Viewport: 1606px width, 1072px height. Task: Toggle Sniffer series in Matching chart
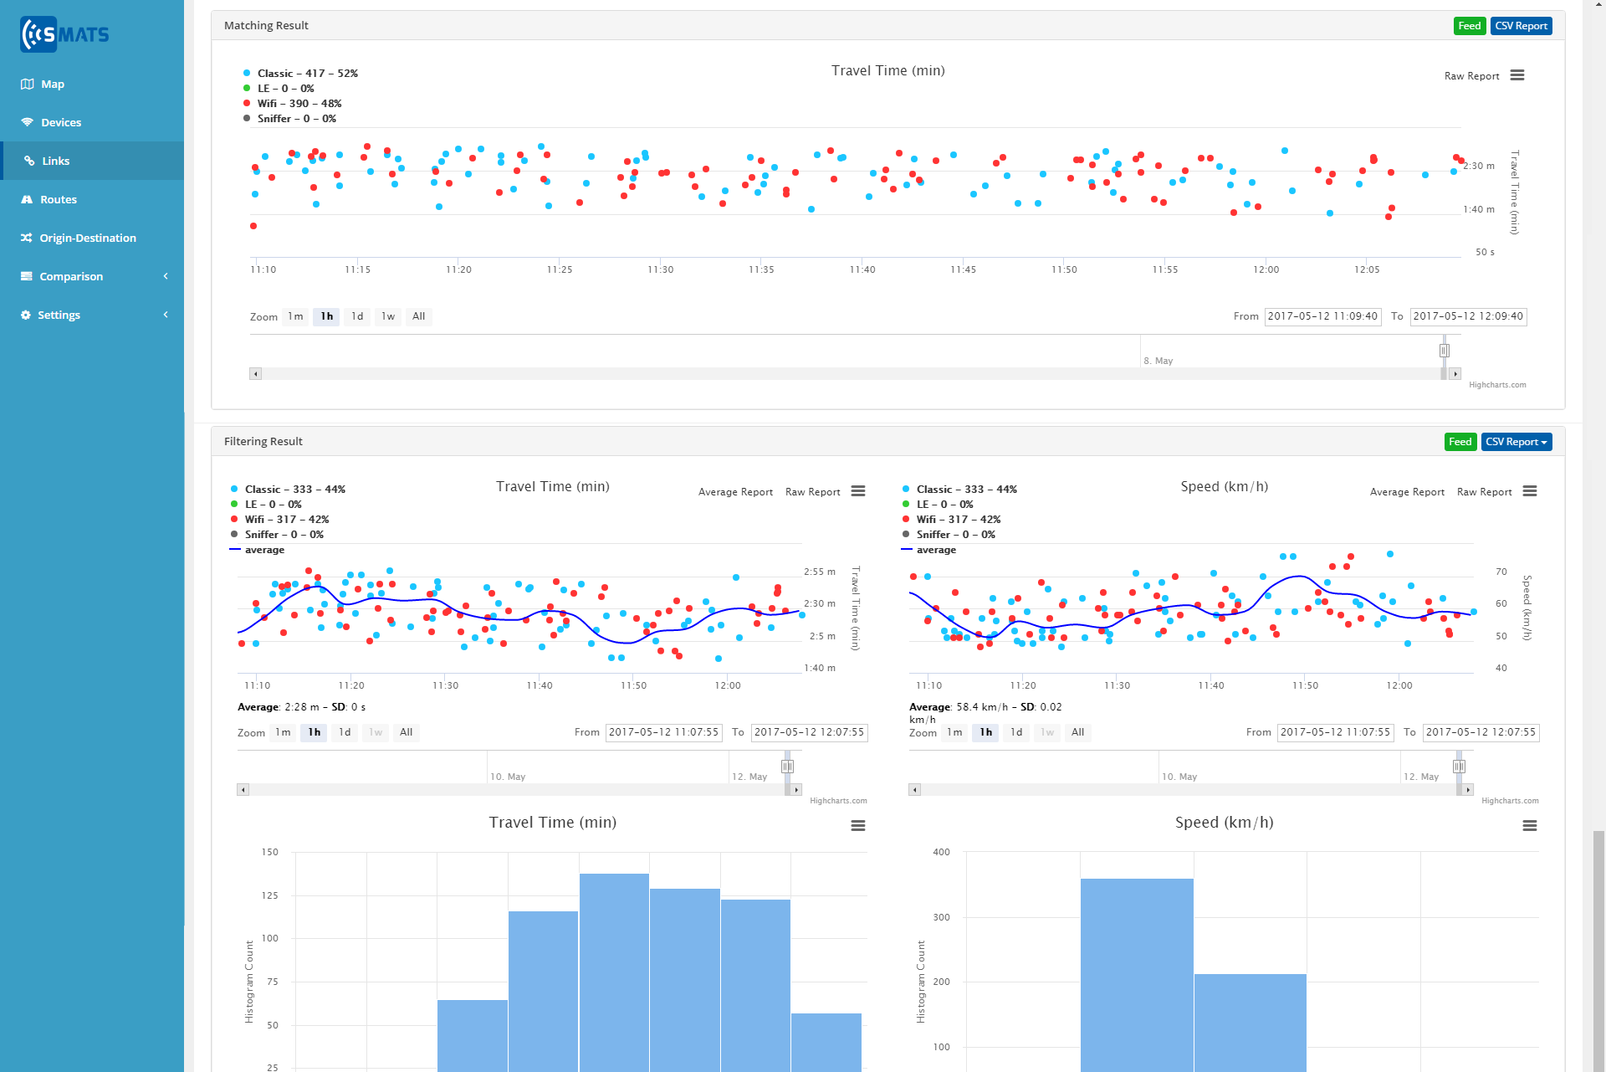coord(289,119)
